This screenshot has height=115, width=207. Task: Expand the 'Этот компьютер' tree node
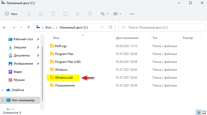3,100
